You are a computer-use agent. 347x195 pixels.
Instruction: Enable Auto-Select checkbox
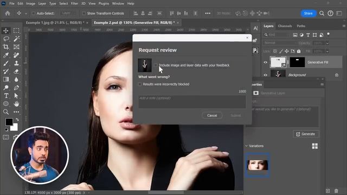(x=34, y=14)
